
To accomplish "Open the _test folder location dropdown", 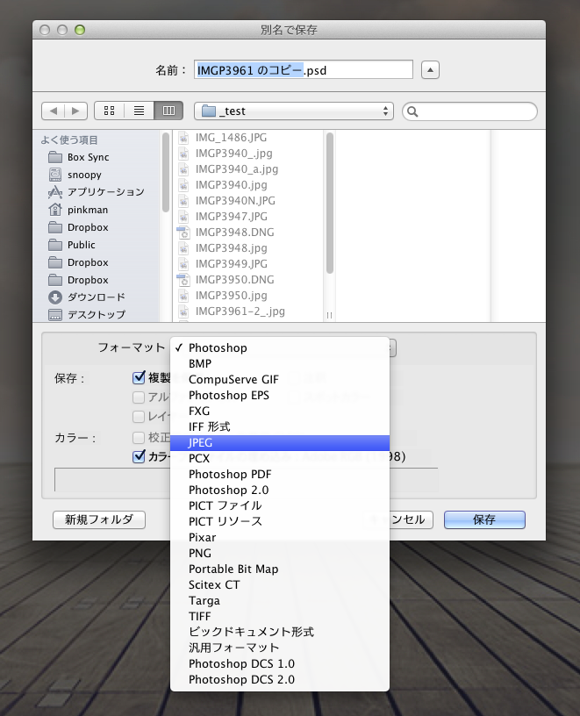I will 294,111.
